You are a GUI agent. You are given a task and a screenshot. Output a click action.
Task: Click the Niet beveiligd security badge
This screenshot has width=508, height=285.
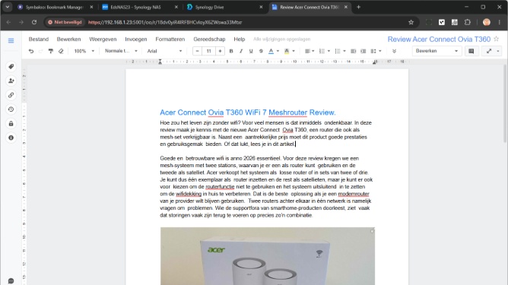[65, 22]
